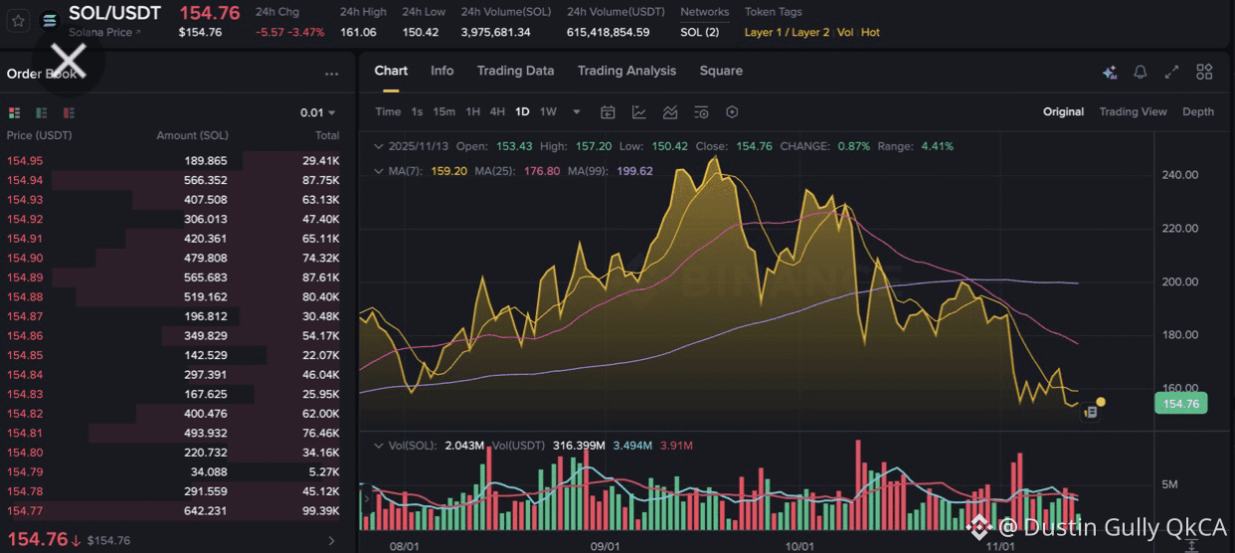Screen dimensions: 1235x553
Task: Select order book row at price 154.94
Action: pyautogui.click(x=173, y=180)
